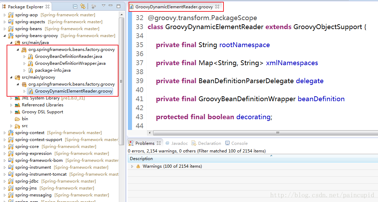Expand the spring-aspects project

[x=5, y=22]
